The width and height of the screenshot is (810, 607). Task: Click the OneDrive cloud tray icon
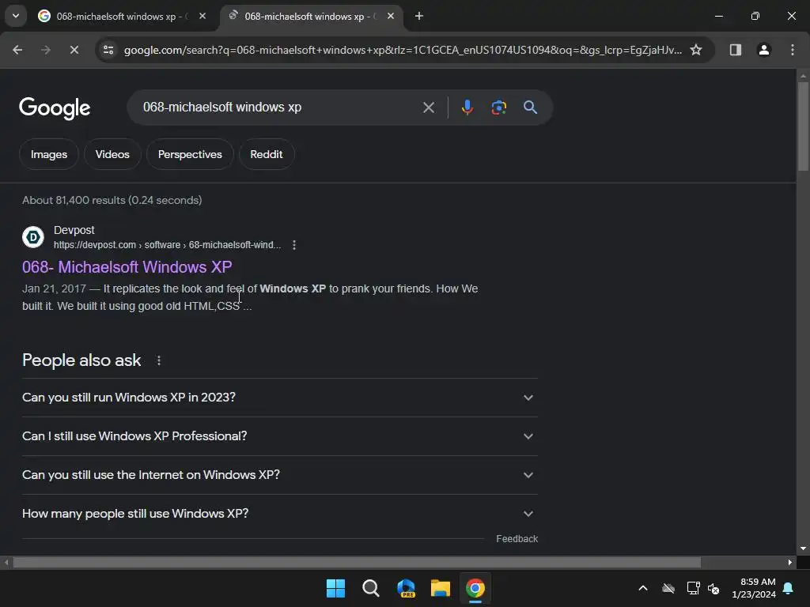coord(668,588)
